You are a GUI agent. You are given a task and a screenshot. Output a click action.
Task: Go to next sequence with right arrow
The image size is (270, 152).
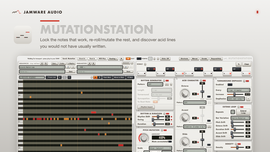(46, 63)
